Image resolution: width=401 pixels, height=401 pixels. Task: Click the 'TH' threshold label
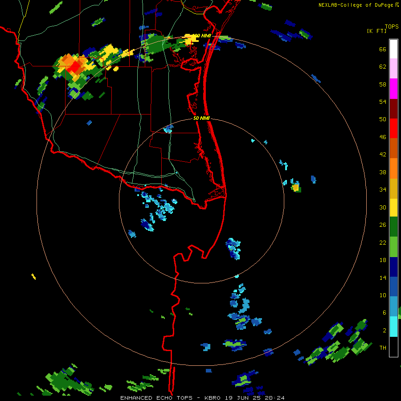point(383,348)
